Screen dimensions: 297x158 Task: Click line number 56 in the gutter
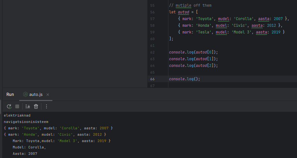coord(152,12)
